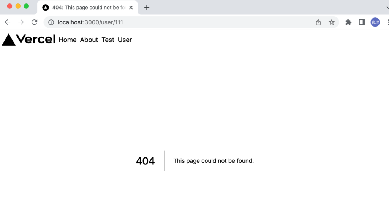Viewport: 389px width, 208px height.
Task: Go to the Home nav link
Action: click(x=68, y=40)
